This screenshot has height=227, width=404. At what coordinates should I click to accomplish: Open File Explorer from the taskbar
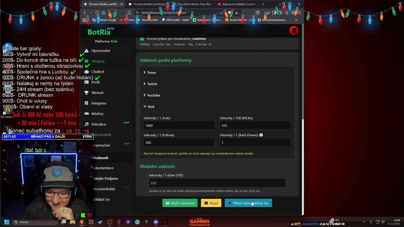click(x=73, y=222)
